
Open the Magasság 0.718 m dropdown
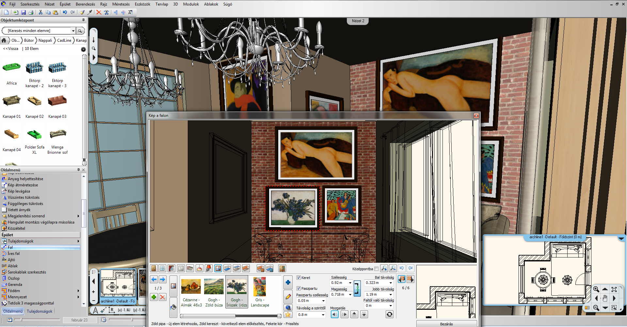[350, 295]
